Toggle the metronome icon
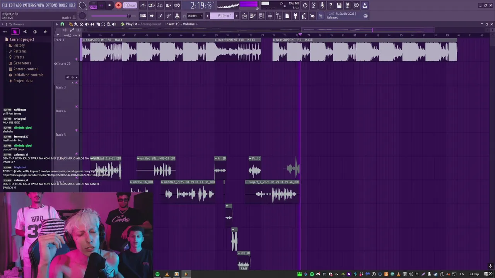This screenshot has height=278, width=495. coord(143,5)
